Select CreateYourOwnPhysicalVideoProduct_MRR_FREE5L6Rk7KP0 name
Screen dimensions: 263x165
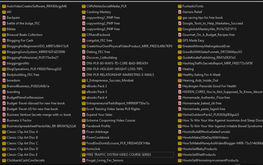(x=129, y=46)
